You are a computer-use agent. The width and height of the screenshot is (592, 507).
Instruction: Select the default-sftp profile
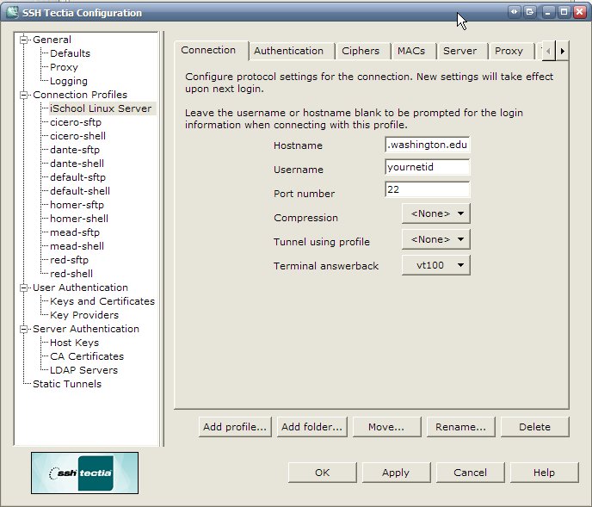tap(77, 177)
